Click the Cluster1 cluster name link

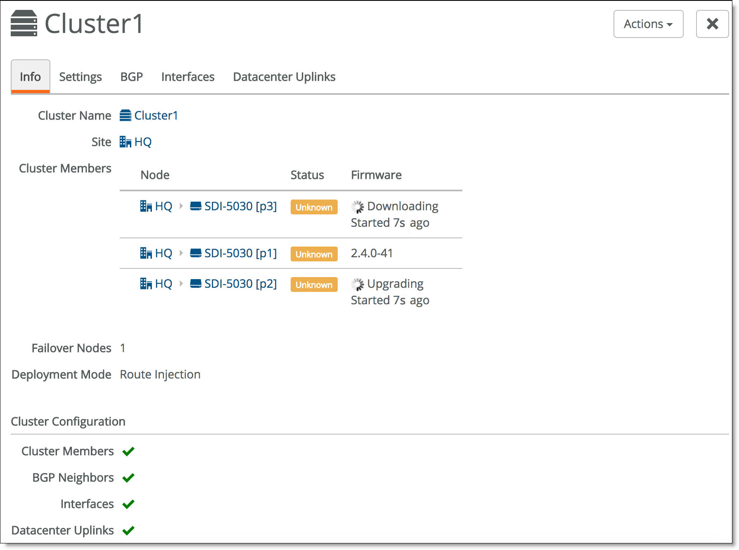click(156, 115)
